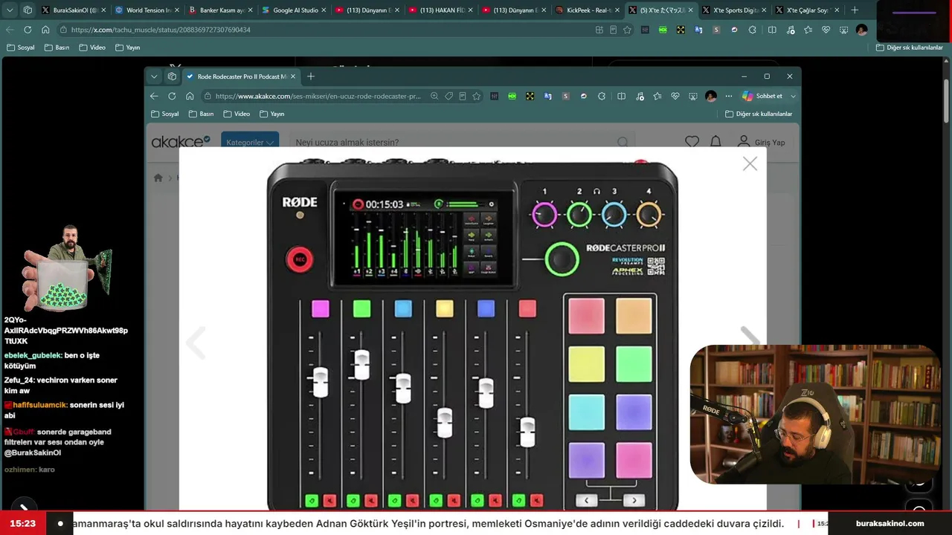Open Extensions puzzle icon in akakce window
This screenshot has width=952, height=535.
pyautogui.click(x=602, y=96)
